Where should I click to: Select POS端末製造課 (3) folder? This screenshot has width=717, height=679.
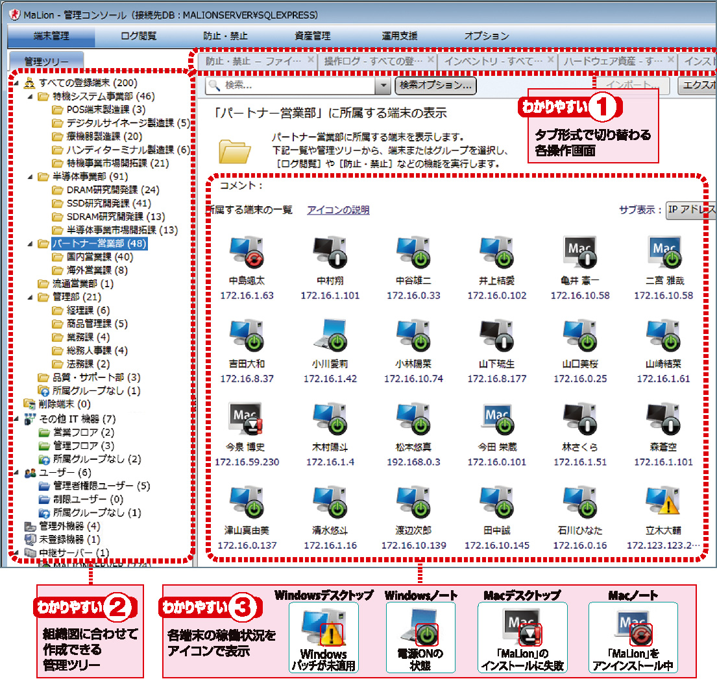pyautogui.click(x=99, y=110)
